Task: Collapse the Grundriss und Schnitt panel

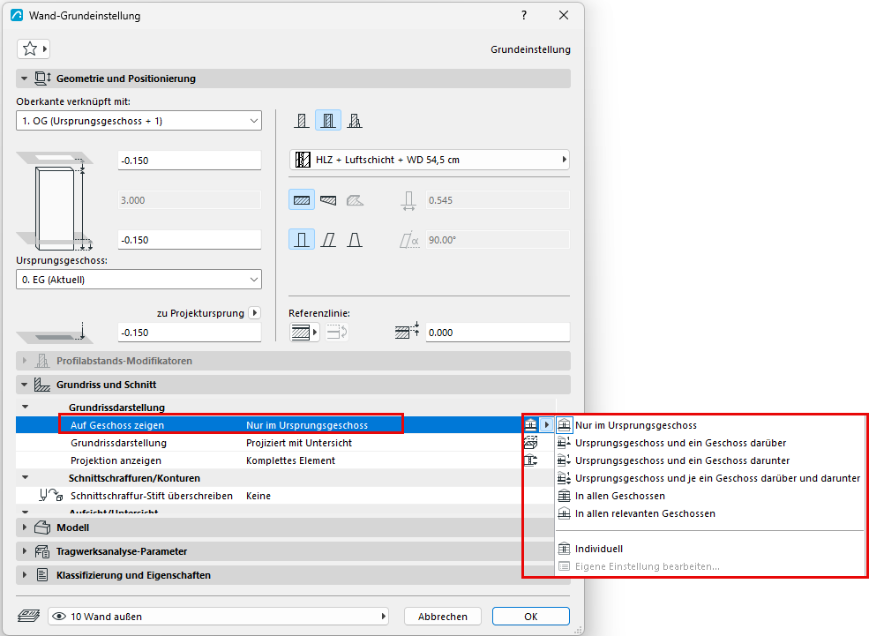Action: coord(24,385)
